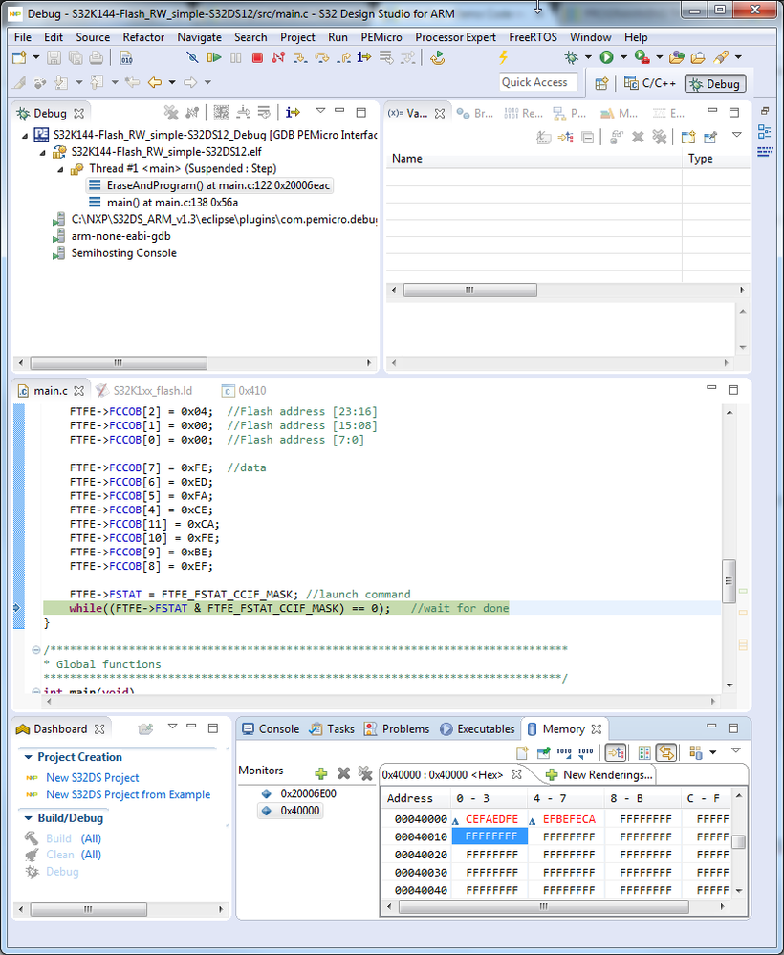
Task: Click Memory table horizontal scrollbar thumb
Action: click(544, 907)
